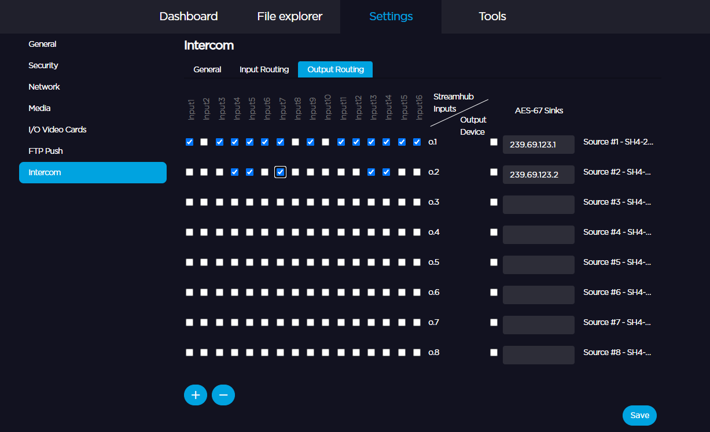The image size is (710, 432).
Task: Disable Input1 routing for output o.1
Action: [x=189, y=142]
